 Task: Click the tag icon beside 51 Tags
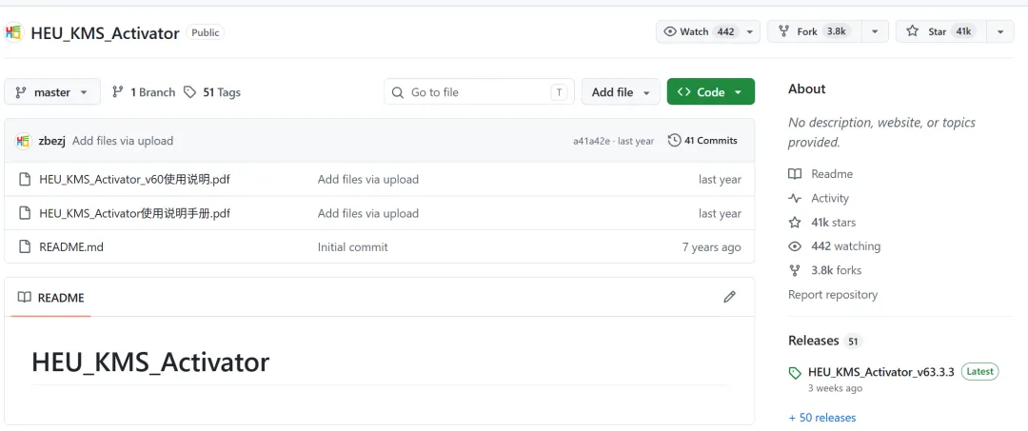tap(190, 92)
